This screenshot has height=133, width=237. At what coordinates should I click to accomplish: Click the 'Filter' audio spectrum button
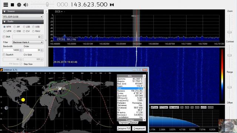(x=164, y=108)
